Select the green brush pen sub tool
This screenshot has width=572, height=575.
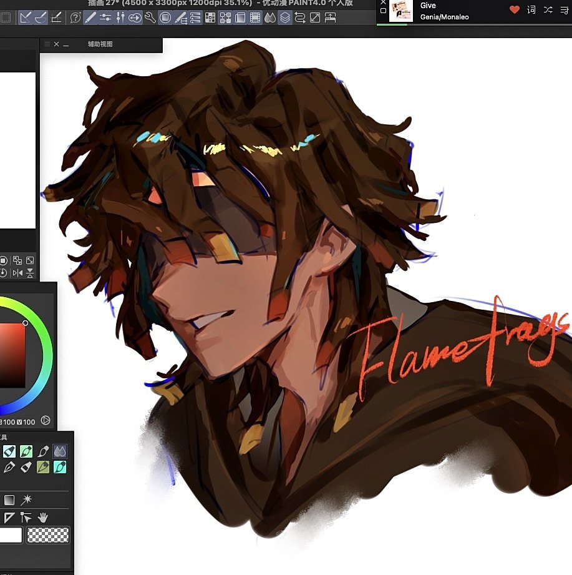point(26,451)
